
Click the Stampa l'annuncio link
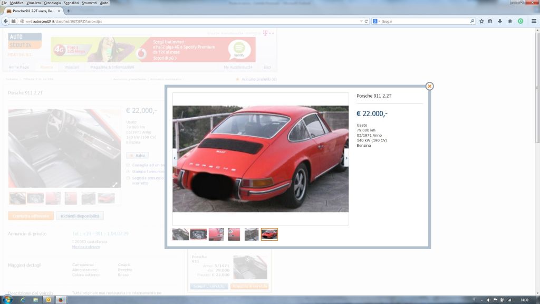coord(148,172)
